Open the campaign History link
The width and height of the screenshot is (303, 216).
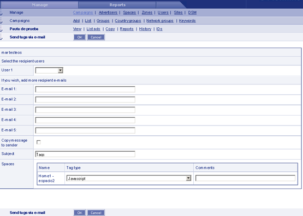[145, 29]
